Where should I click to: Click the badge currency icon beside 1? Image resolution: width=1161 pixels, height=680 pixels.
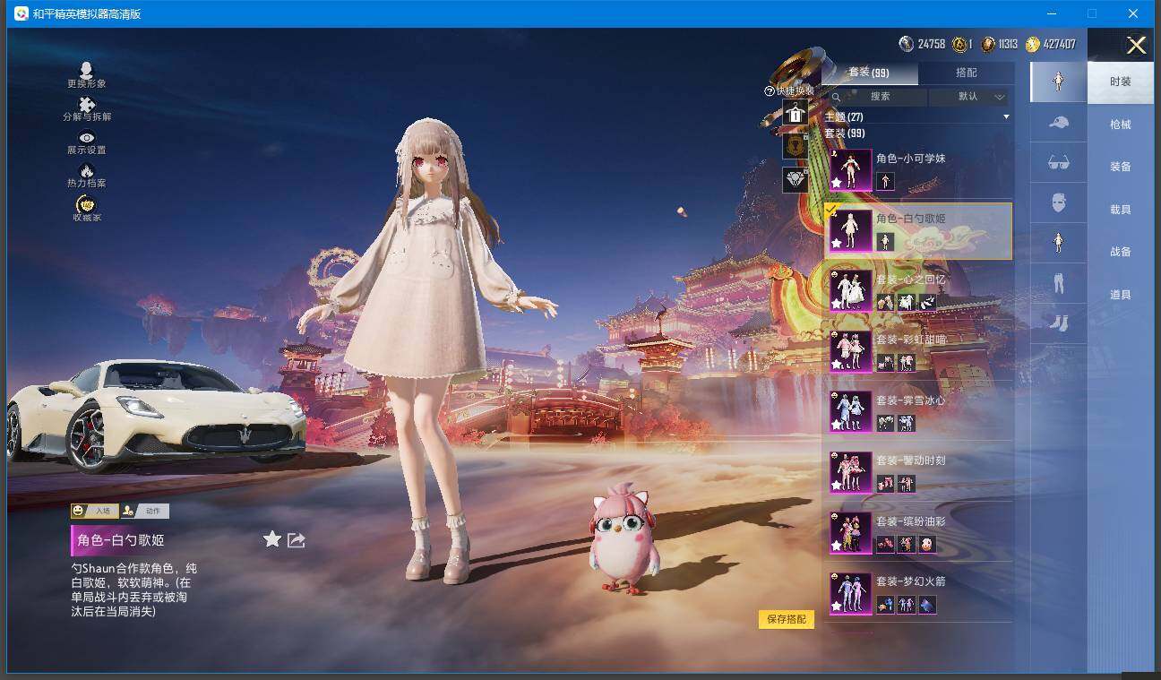pyautogui.click(x=959, y=44)
